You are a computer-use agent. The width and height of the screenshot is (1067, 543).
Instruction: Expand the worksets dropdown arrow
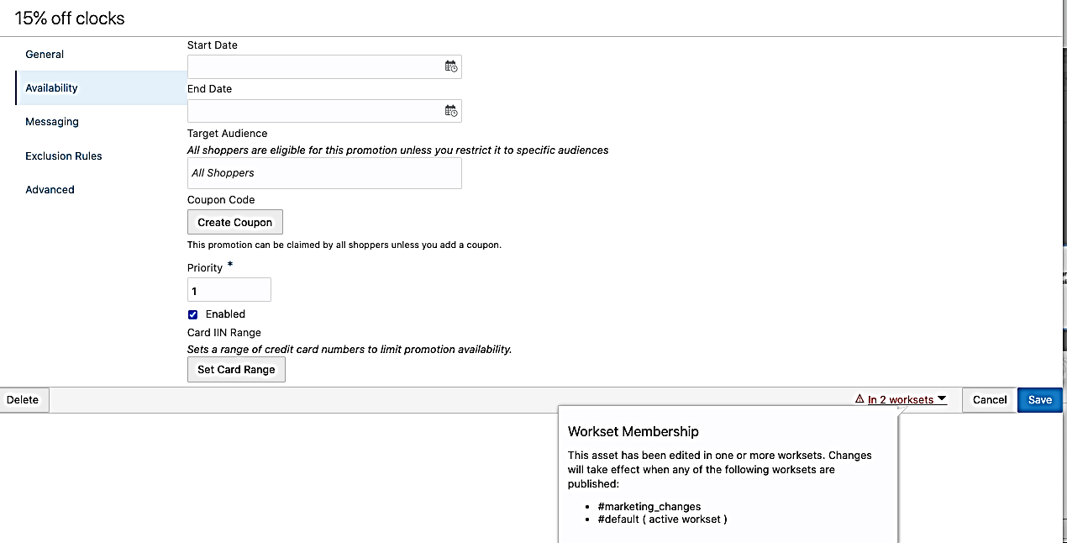click(942, 399)
